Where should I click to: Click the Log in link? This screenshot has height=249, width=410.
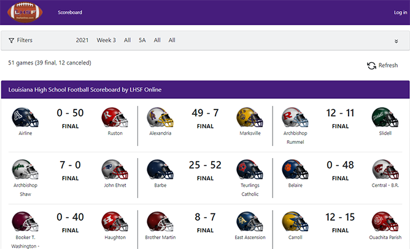(400, 12)
